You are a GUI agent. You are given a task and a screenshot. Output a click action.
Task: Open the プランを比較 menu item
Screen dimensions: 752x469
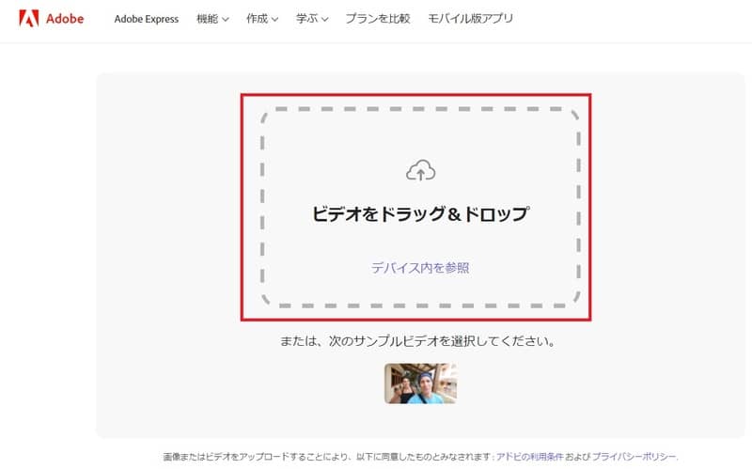point(378,19)
